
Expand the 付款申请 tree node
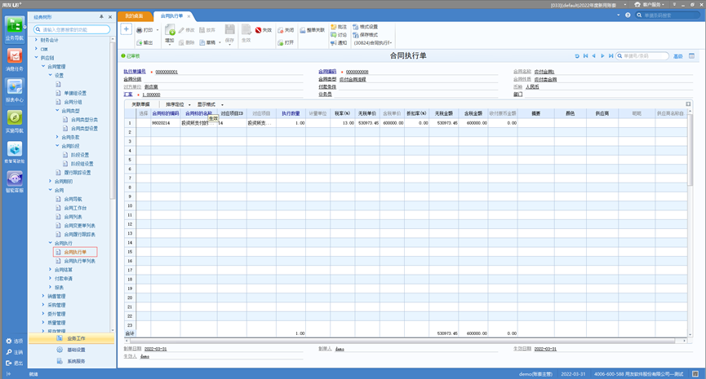click(x=50, y=278)
